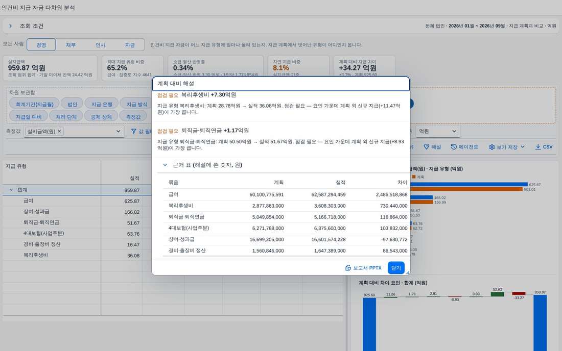Remove the 실지급액(원) measure token
The image size is (562, 351).
(x=59, y=131)
